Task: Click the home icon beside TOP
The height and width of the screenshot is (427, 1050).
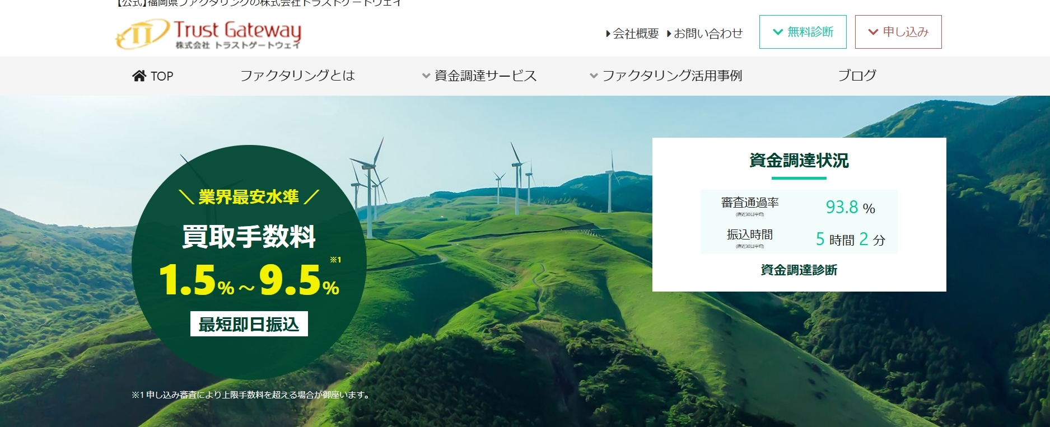Action: (139, 76)
